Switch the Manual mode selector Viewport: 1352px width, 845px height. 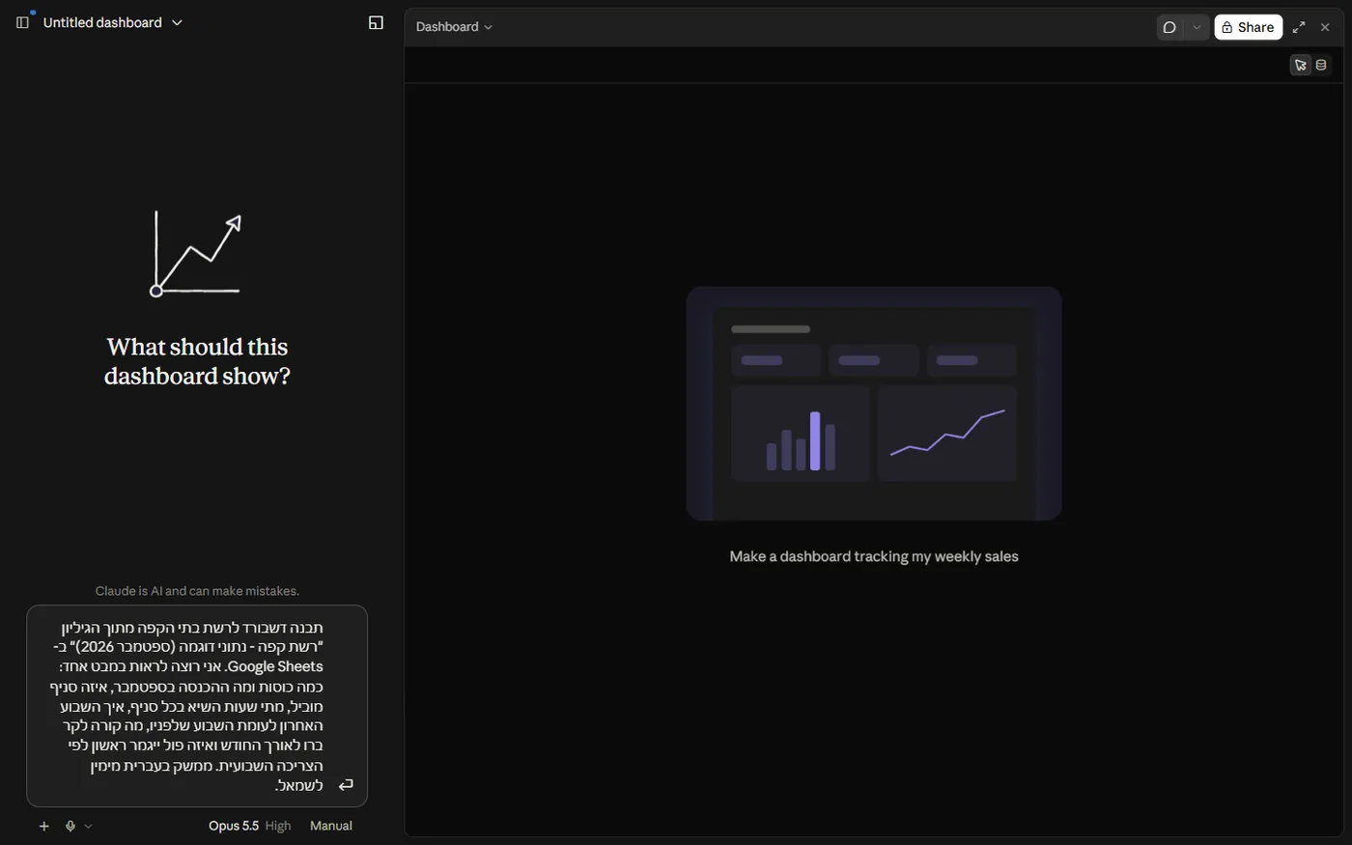coord(331,826)
